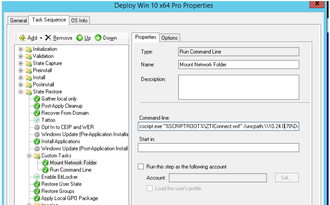
Task: Click the Remove X icon
Action: pyautogui.click(x=48, y=38)
